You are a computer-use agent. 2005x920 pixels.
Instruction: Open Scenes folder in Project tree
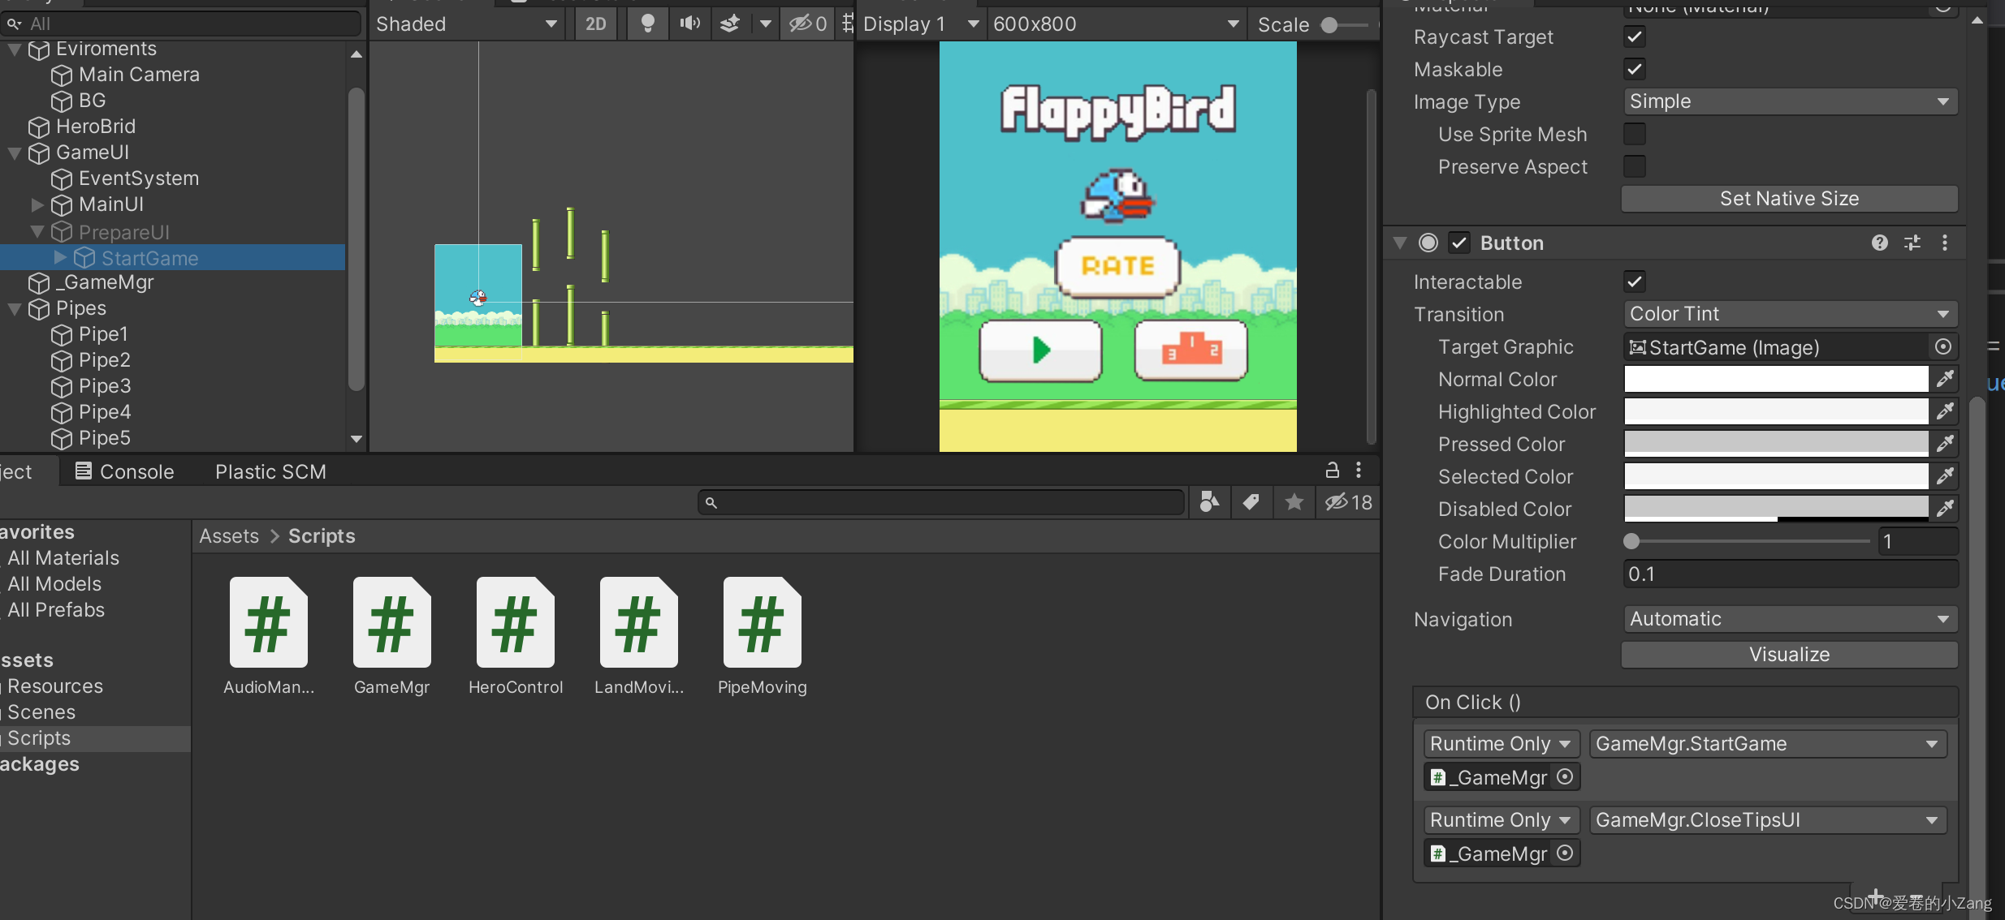41,712
